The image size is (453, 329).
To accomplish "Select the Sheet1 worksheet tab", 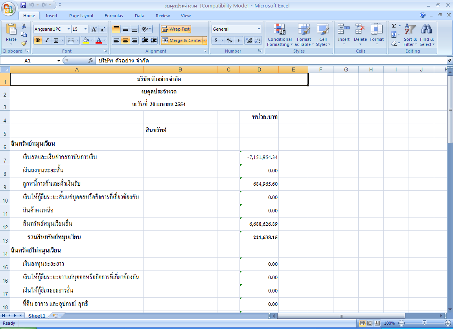I will click(37, 316).
